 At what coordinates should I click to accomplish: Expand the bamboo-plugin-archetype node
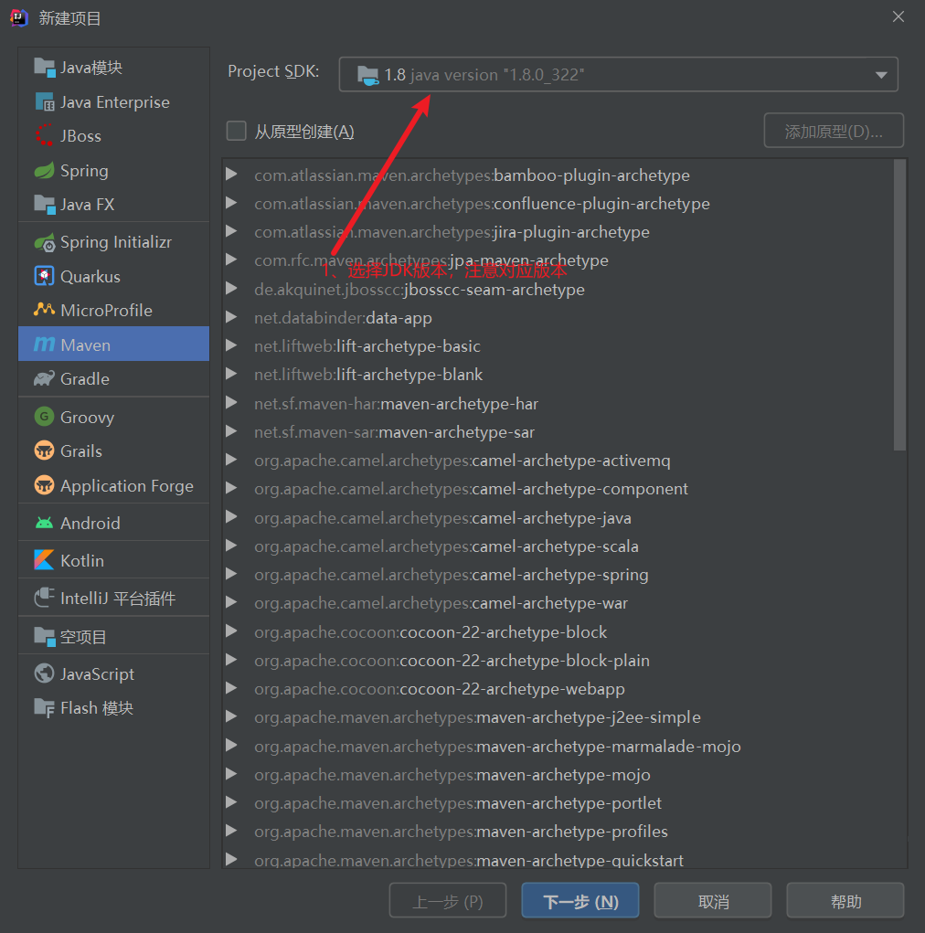[232, 175]
